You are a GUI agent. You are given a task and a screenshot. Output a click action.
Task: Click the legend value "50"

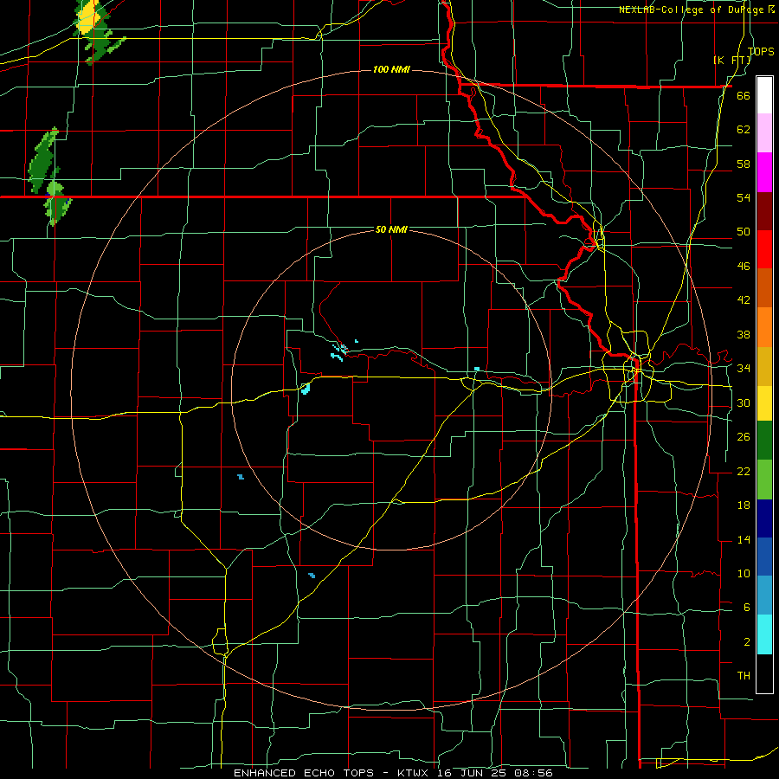pos(744,232)
